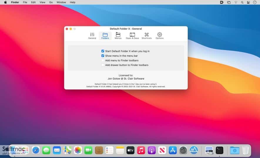Select the Open & Save tab
The width and height of the screenshot is (260, 158).
132,36
